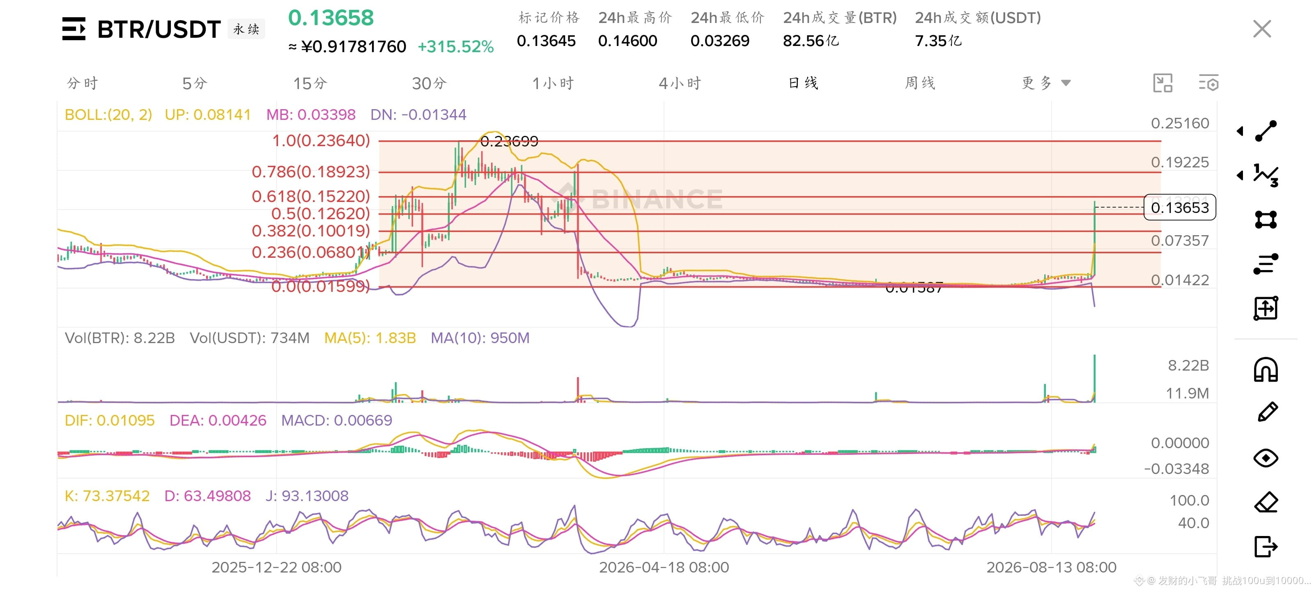Select the measure range tool

coord(1266,308)
